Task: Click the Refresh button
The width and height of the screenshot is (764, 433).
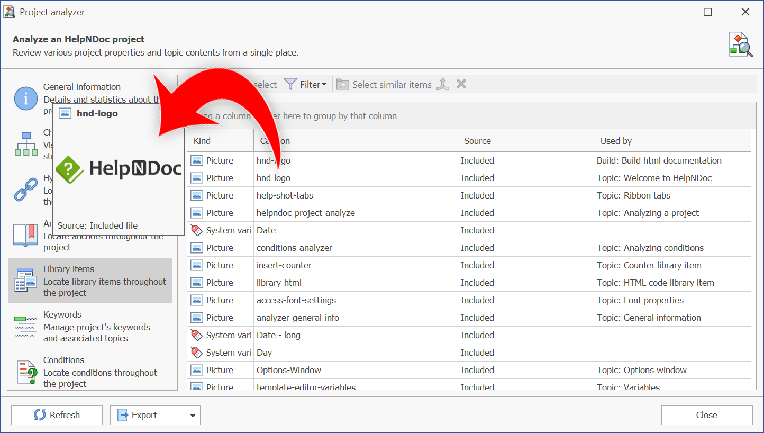Action: [x=57, y=415]
